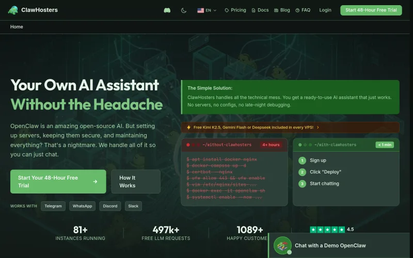The height and width of the screenshot is (258, 413).
Task: Click the 497k+ Free LLM Requests stat
Action: click(x=166, y=233)
